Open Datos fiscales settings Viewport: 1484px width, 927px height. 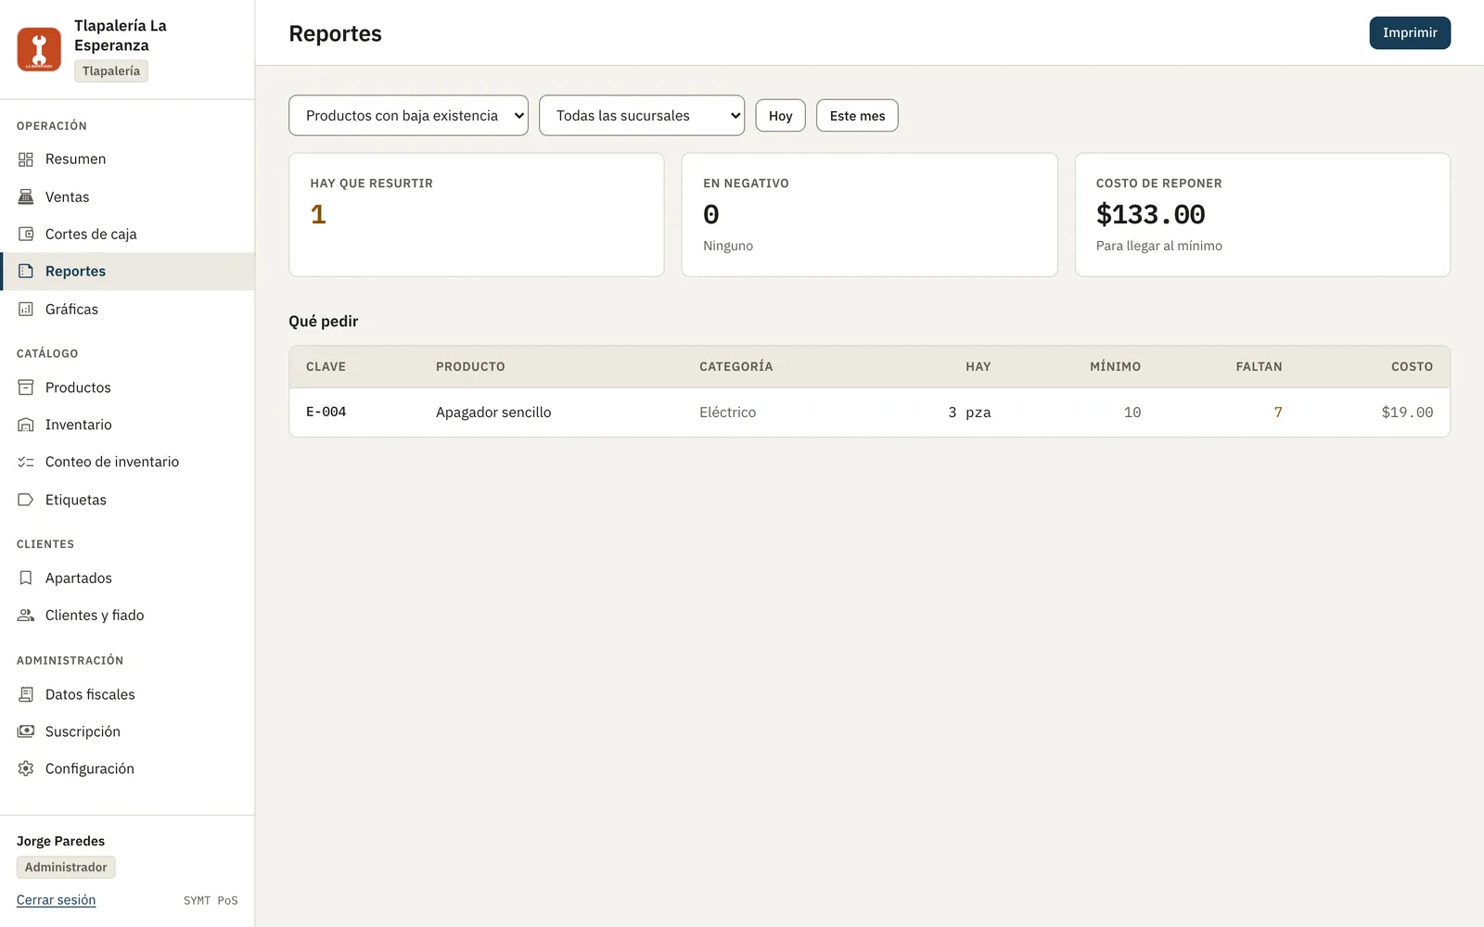[x=127, y=694]
